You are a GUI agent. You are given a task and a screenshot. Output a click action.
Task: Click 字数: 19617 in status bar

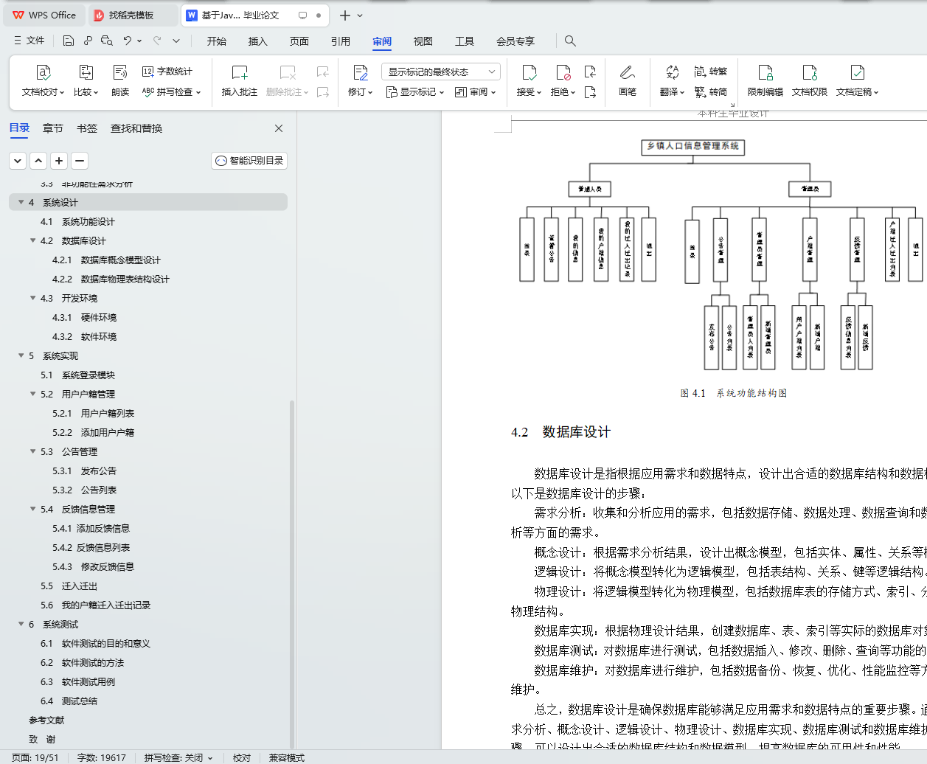tap(102, 757)
